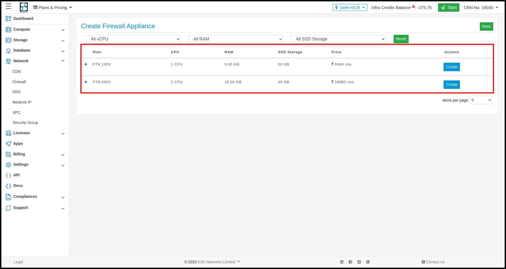Expand the FTN.200V plan row plus icon
This screenshot has height=269, width=506.
(86, 82)
